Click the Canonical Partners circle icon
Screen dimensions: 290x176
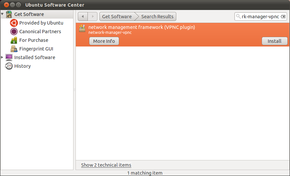[14, 32]
